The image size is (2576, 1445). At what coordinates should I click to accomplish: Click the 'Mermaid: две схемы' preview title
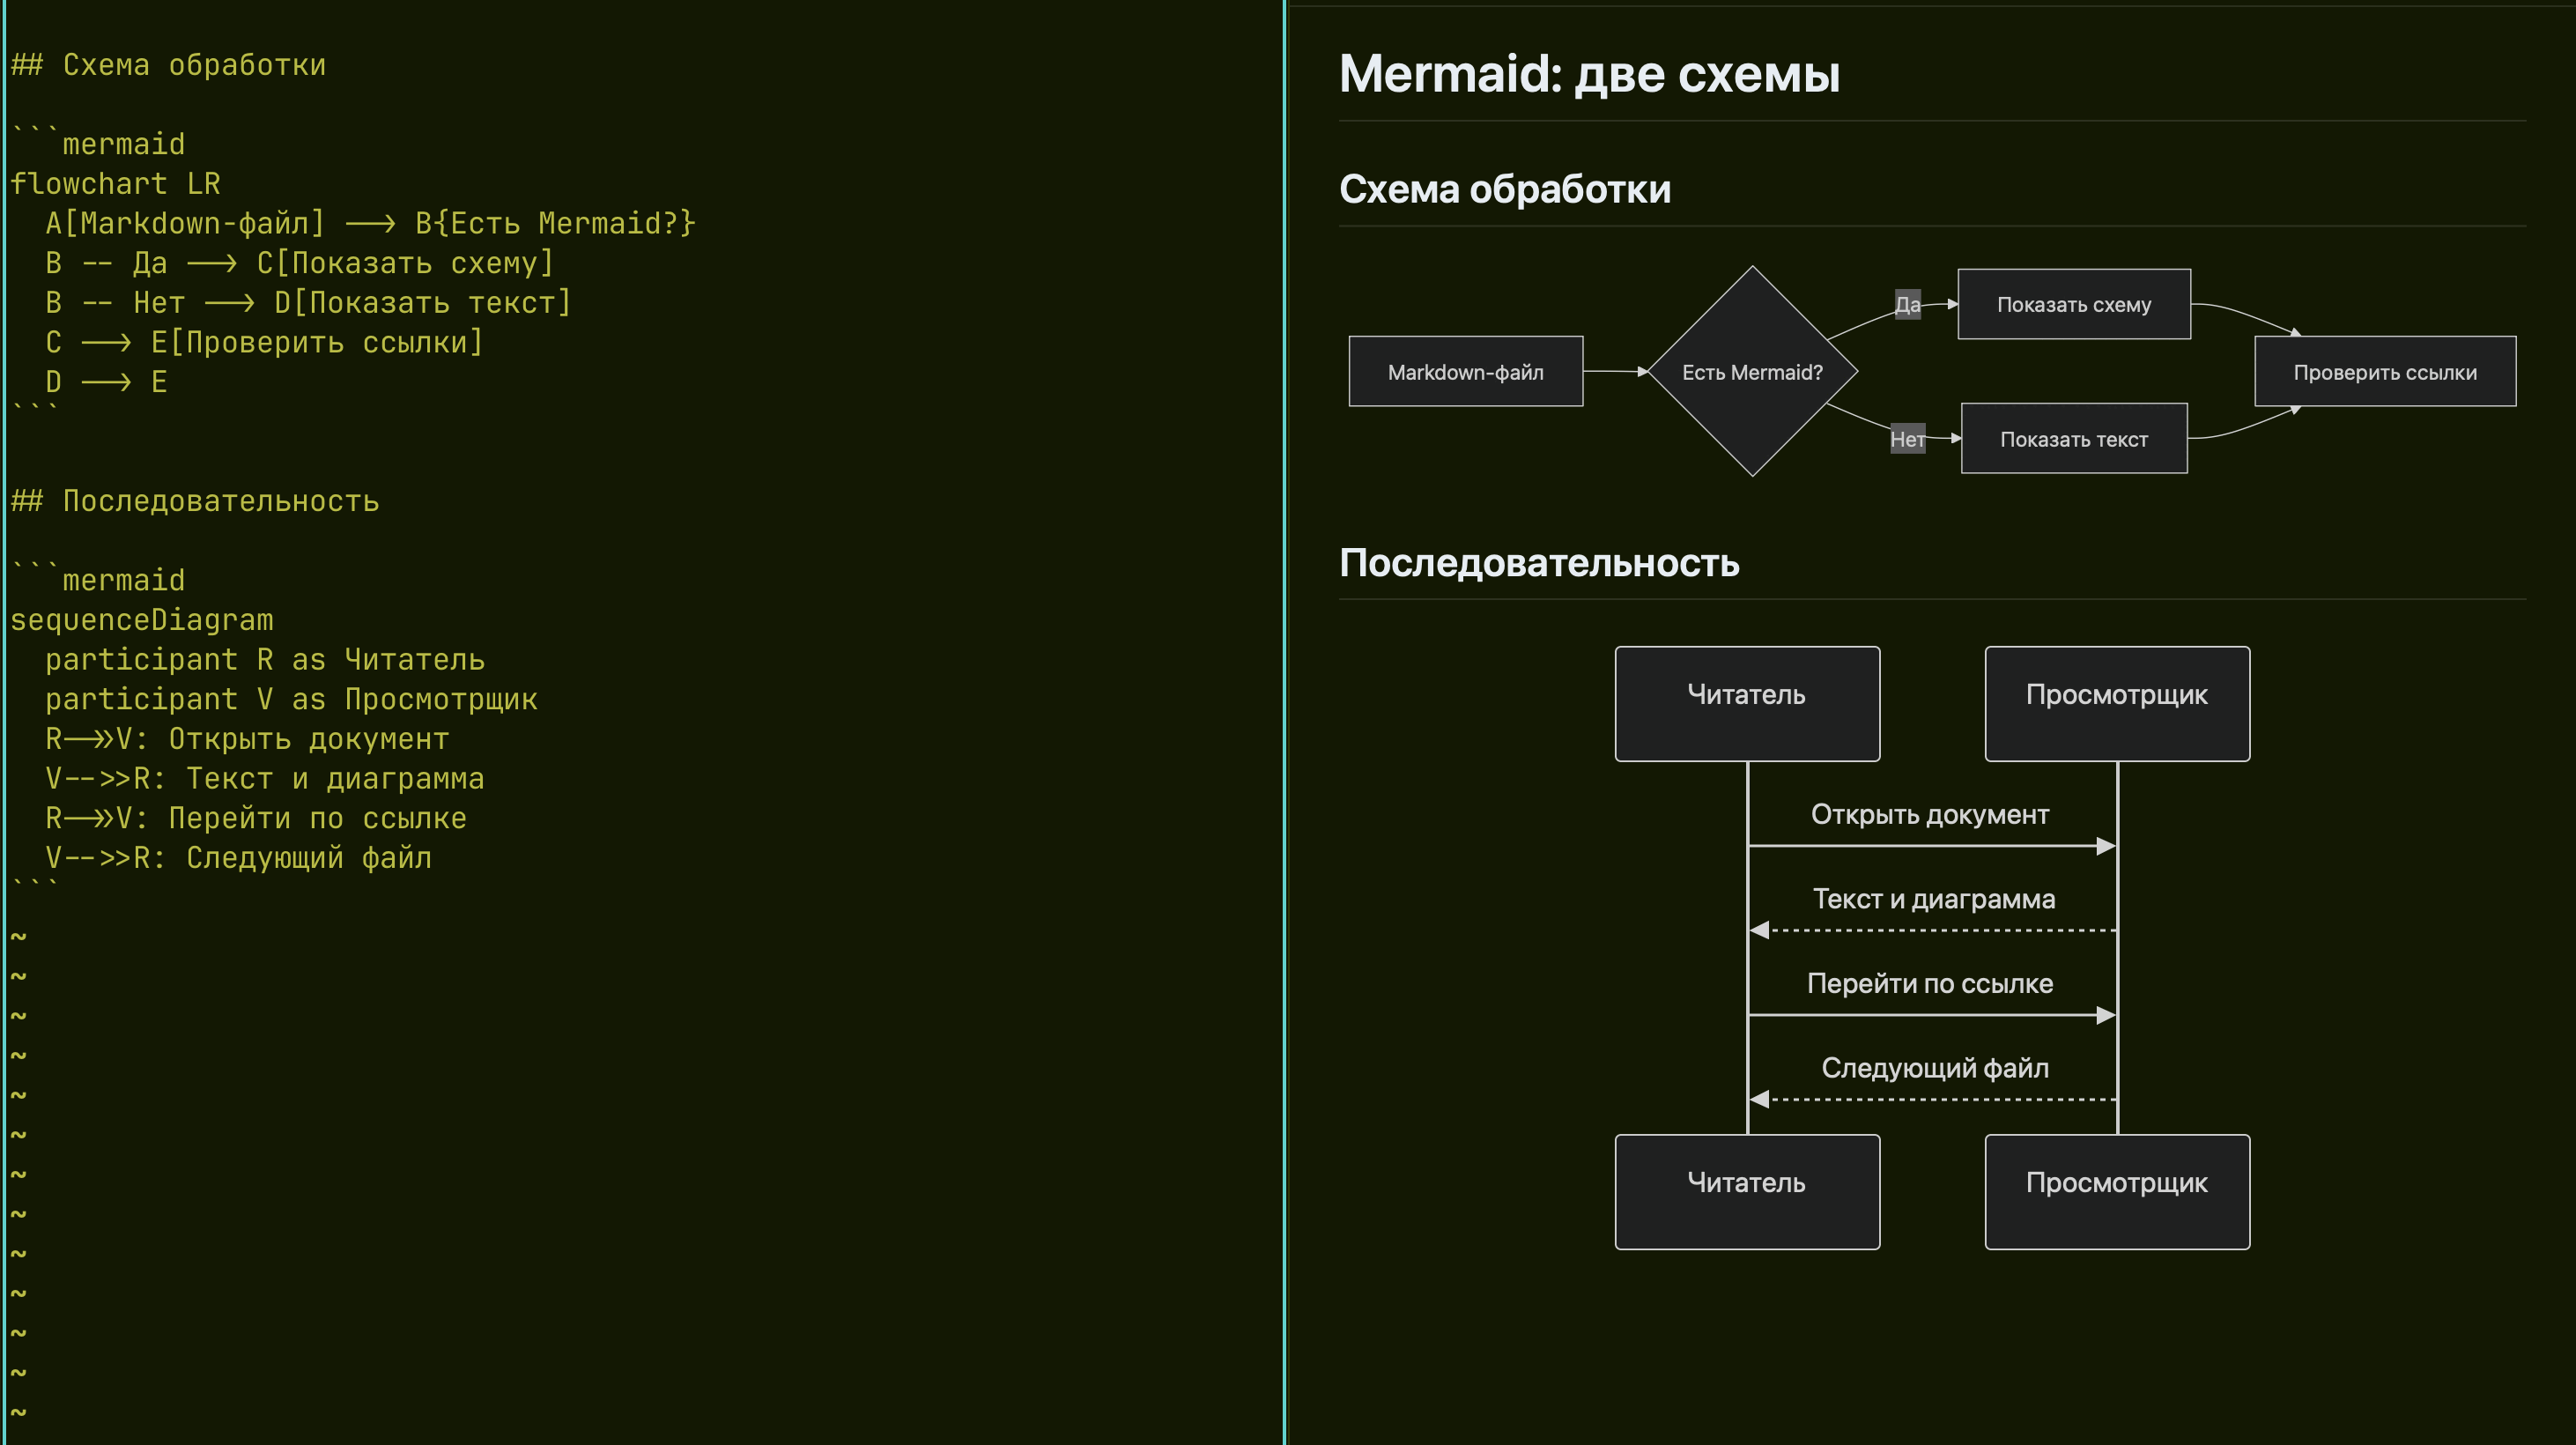[x=1589, y=74]
